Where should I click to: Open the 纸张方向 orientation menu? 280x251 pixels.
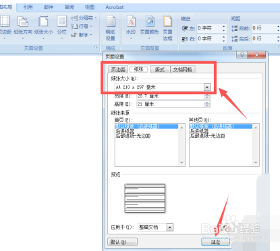pos(23,27)
